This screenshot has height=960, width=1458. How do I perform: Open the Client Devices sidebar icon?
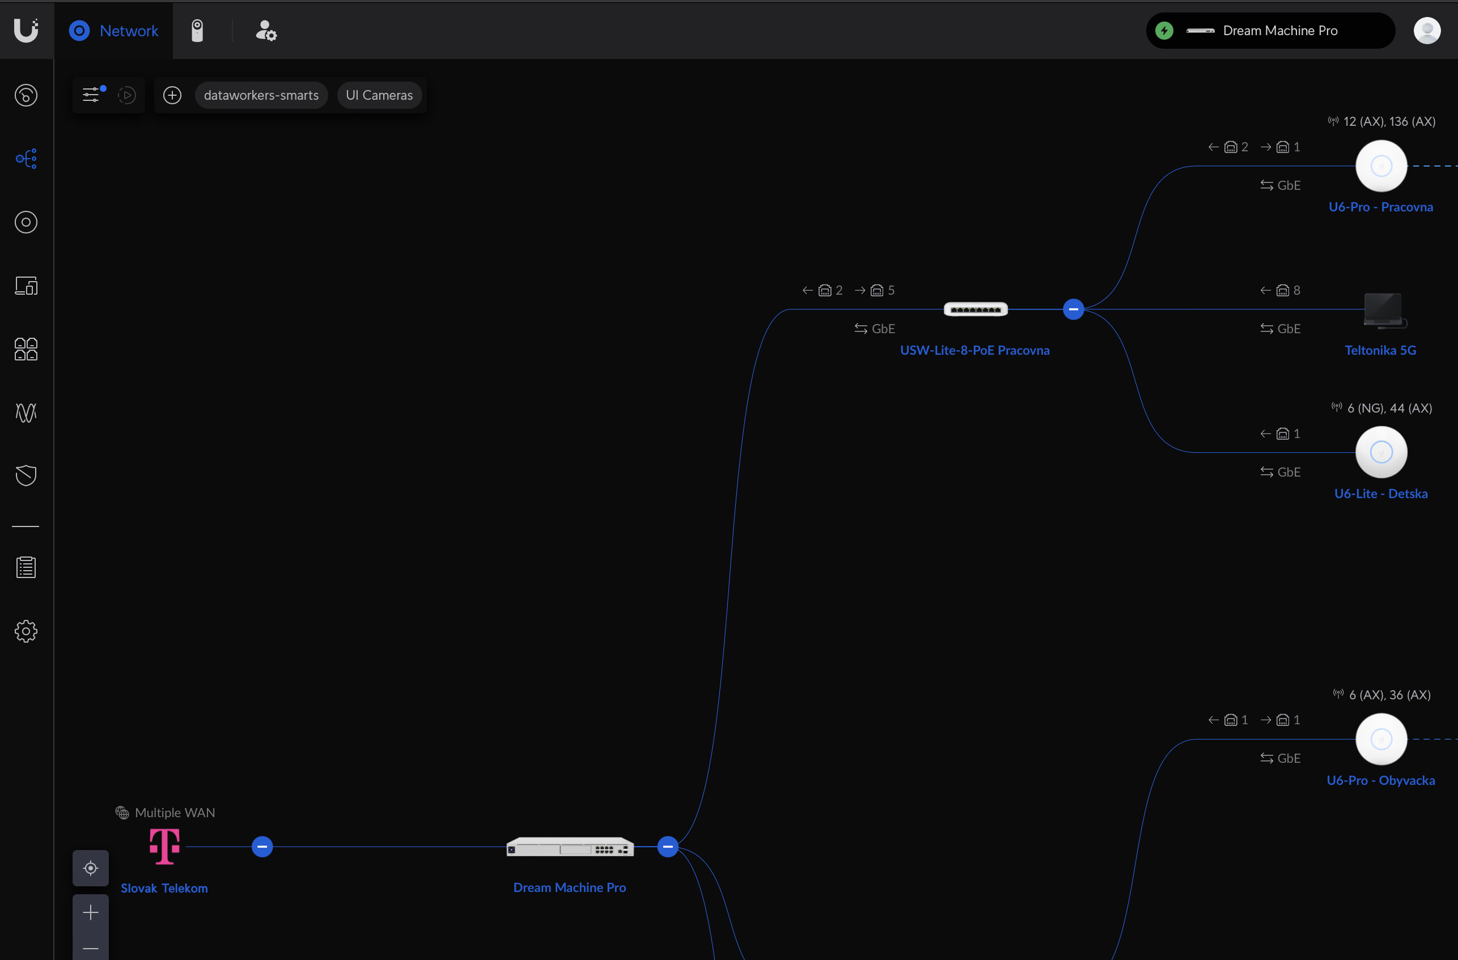[x=26, y=286]
